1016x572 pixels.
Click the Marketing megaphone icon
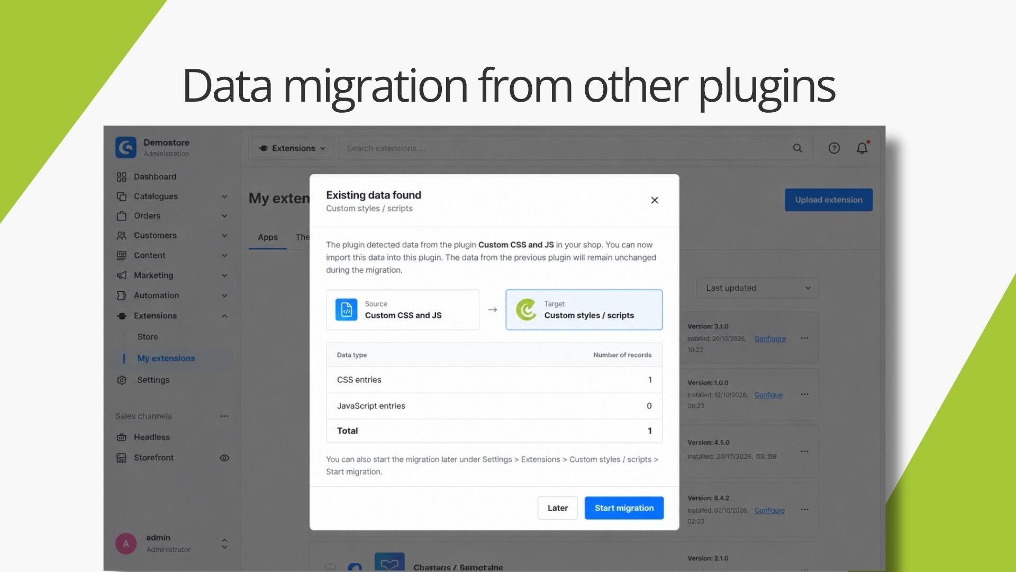click(x=122, y=275)
